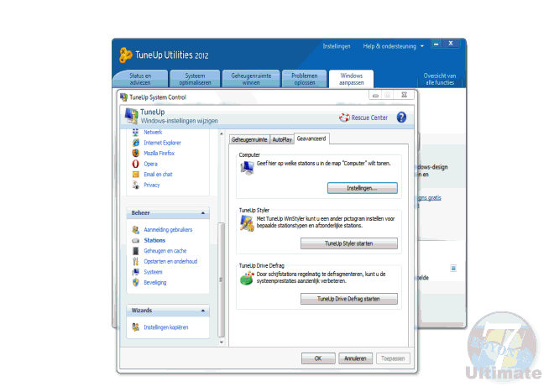Click the TuneUp System Control title icon

pyautogui.click(x=123, y=97)
